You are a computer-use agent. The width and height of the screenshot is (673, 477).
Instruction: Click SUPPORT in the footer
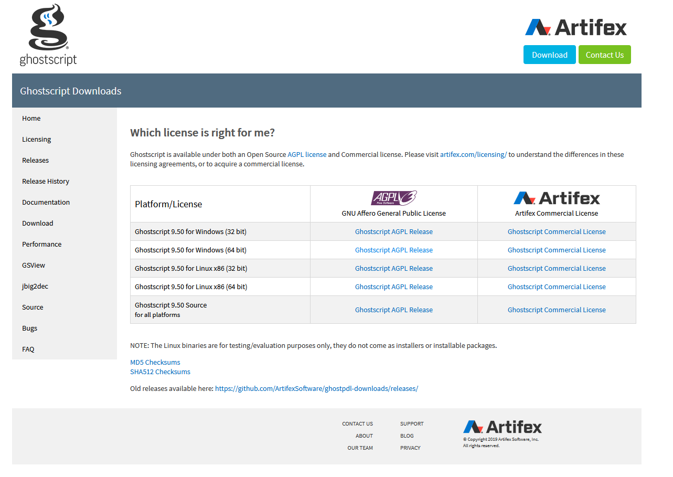[412, 423]
